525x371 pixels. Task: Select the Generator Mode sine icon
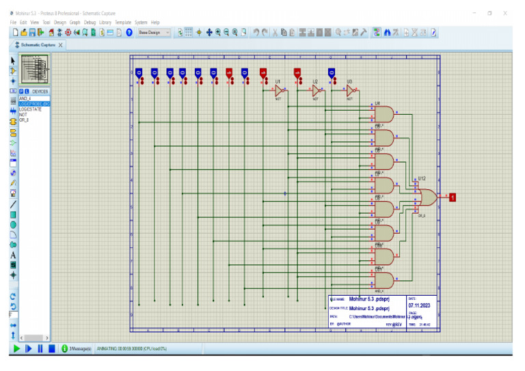coord(13,173)
